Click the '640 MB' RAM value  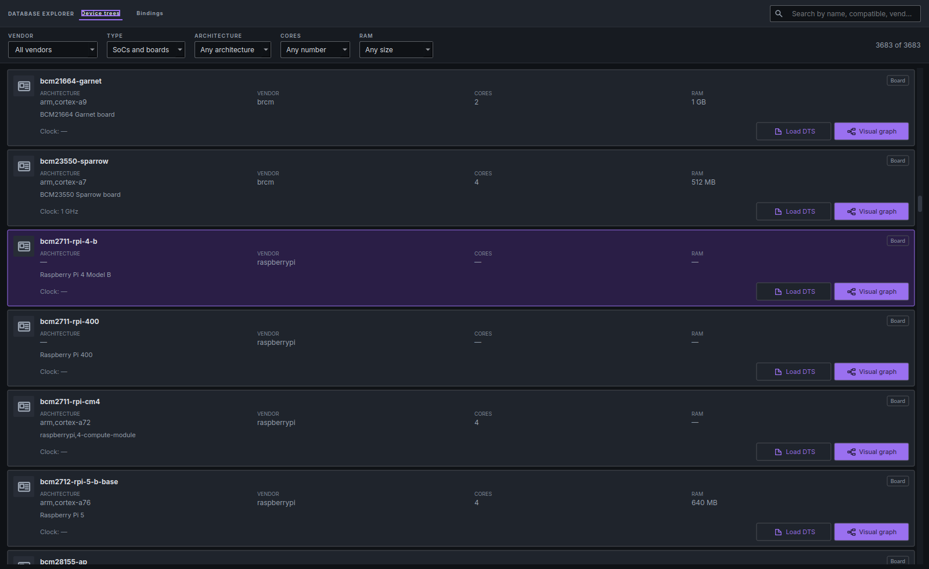(704, 503)
